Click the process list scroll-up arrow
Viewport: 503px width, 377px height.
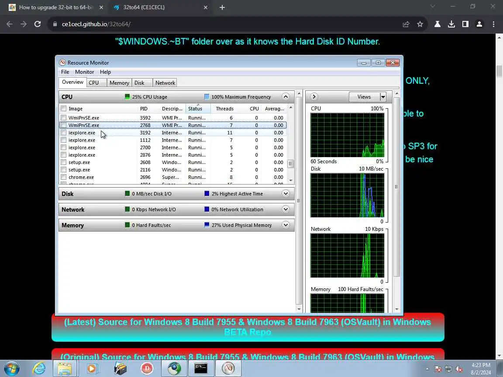(x=291, y=107)
